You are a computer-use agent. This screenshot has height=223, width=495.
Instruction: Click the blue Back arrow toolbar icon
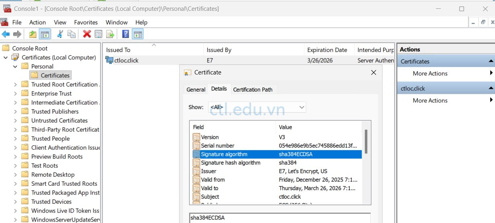(x=6, y=34)
